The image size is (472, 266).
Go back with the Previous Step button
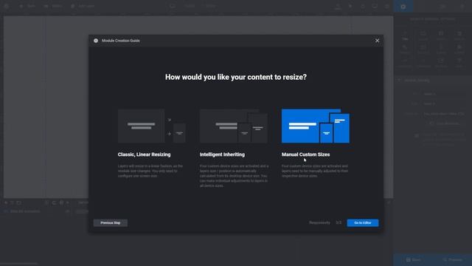pyautogui.click(x=111, y=223)
